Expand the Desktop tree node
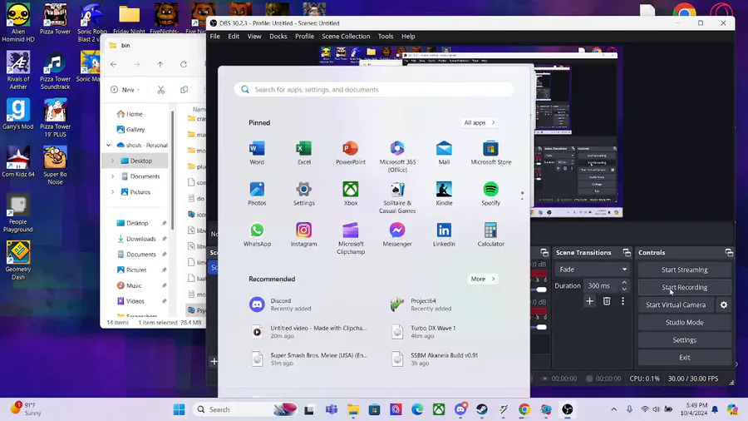The width and height of the screenshot is (748, 421). coord(112,161)
